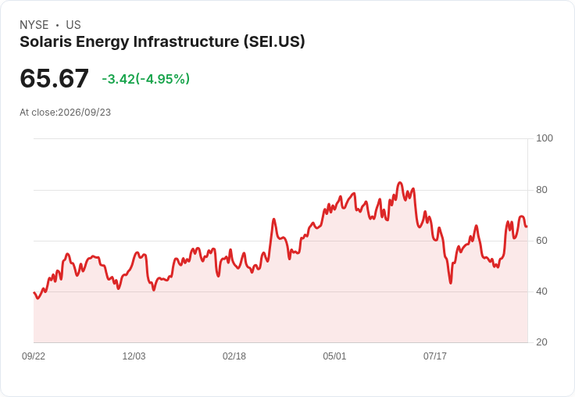Click the -3.42(-4.95%) price change text

pyautogui.click(x=145, y=79)
